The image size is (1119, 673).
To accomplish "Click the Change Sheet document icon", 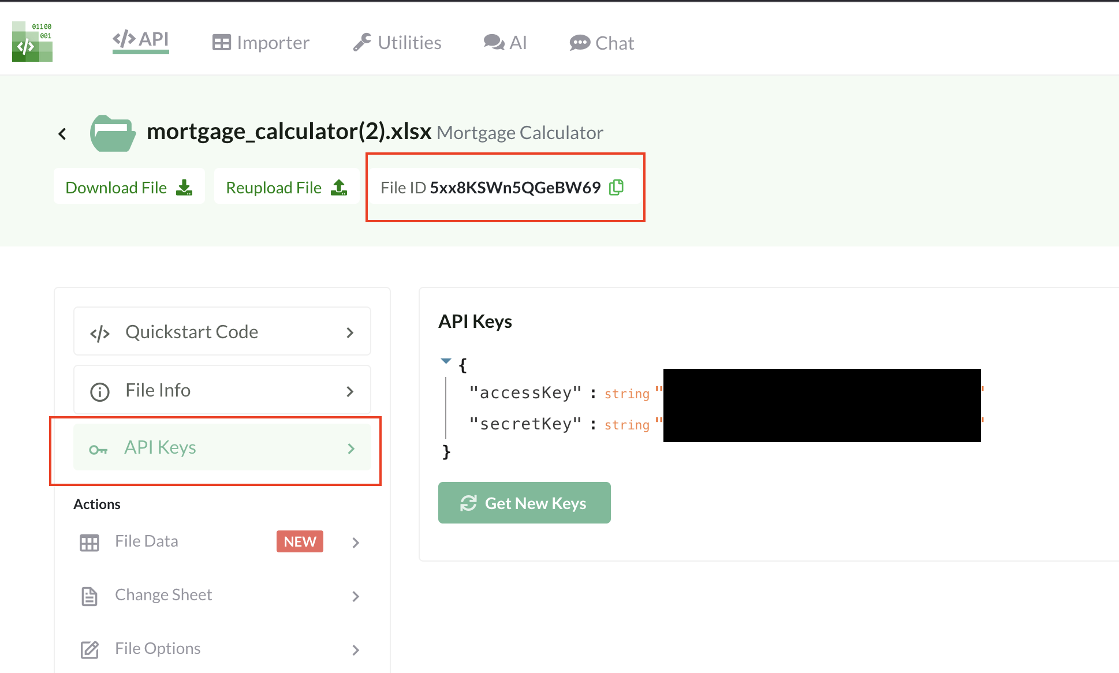I will tap(89, 596).
